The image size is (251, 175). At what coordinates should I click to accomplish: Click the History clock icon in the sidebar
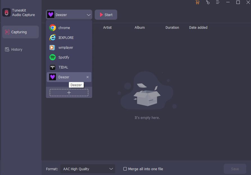point(6,49)
